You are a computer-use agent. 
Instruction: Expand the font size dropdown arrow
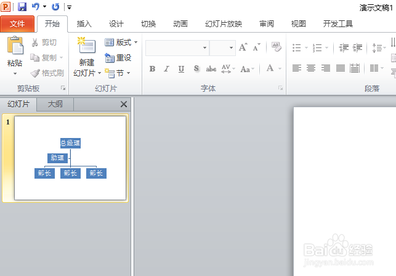click(x=231, y=48)
